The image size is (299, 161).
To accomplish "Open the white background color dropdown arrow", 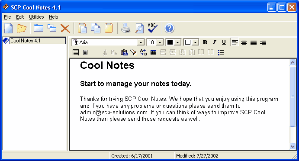I will 196,42.
